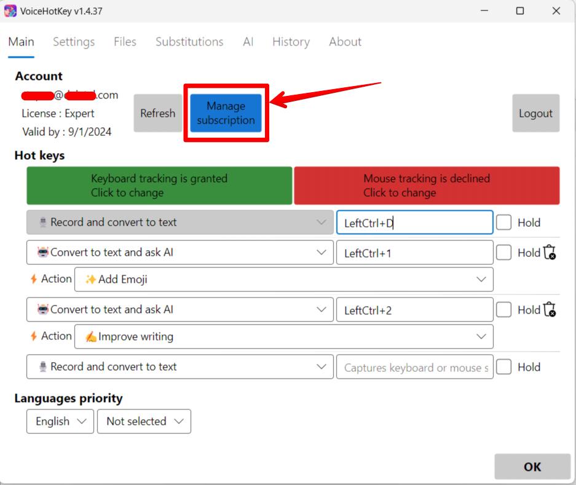The height and width of the screenshot is (485, 576).
Task: Click the VoiceHotKey app icon in title bar
Action: [x=10, y=11]
